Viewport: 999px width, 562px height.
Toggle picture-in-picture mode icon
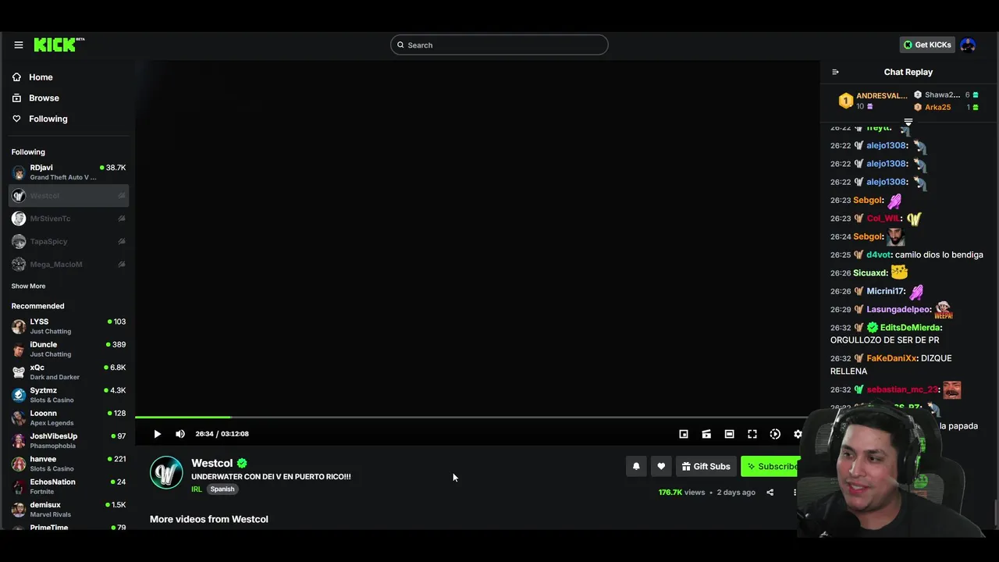coord(684,434)
